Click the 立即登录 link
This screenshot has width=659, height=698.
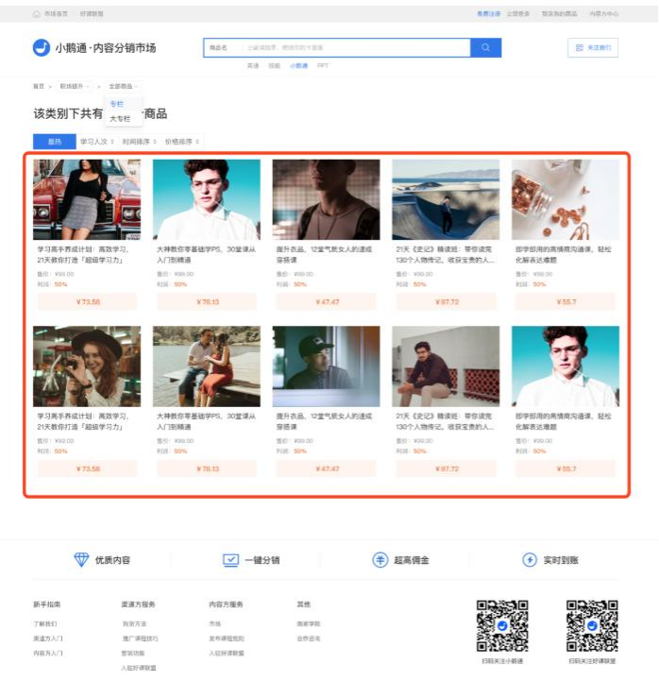518,14
